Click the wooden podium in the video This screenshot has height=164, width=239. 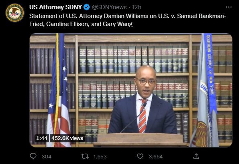pos(140,140)
